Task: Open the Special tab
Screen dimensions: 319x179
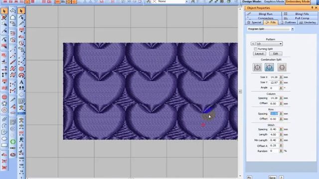Action: [254, 22]
